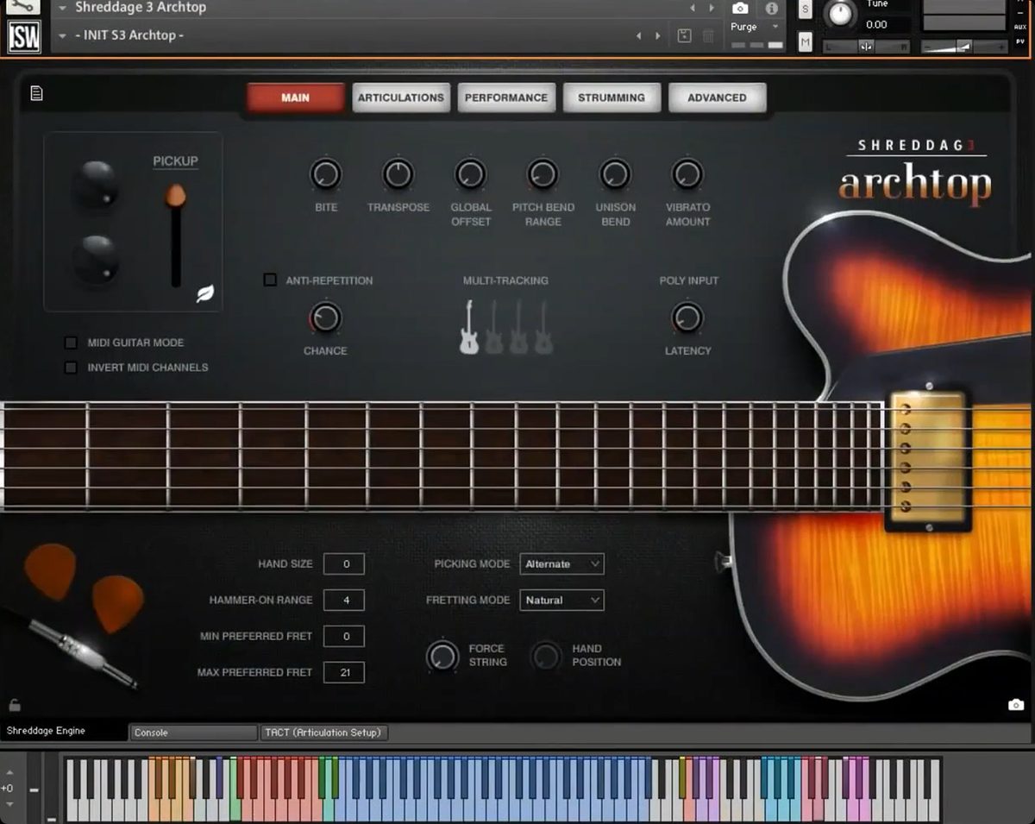1035x824 pixels.
Task: Click the CHANCE knob
Action: pyautogui.click(x=326, y=318)
